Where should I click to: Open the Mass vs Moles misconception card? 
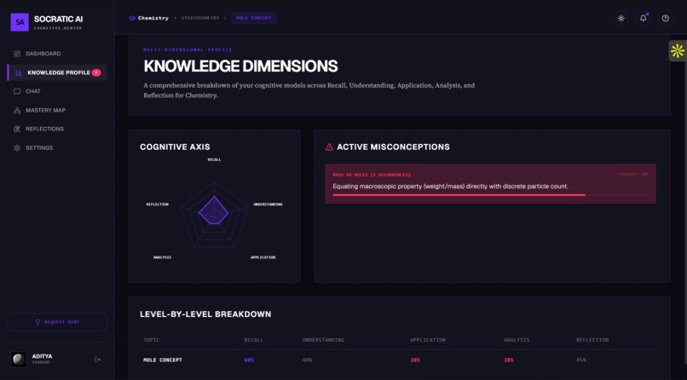490,183
